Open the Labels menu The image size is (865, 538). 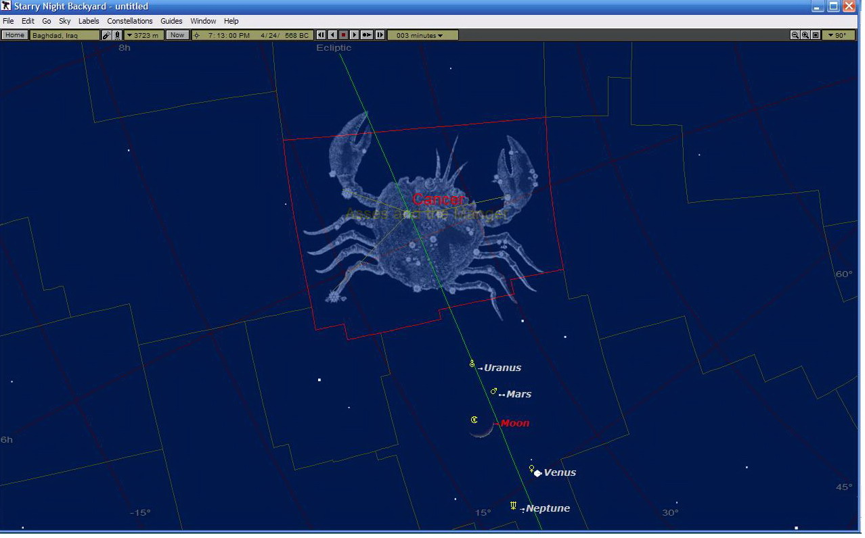pyautogui.click(x=89, y=21)
